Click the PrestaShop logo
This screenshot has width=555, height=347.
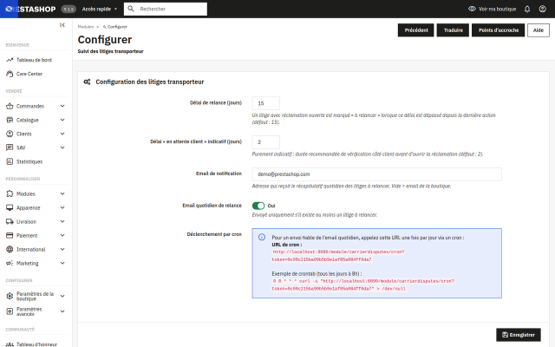[31, 9]
